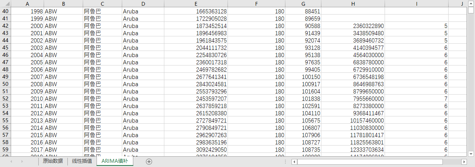This screenshot has height=167, width=475.
Task: Click the vertical scrollbar down arrow
Action: point(471,154)
